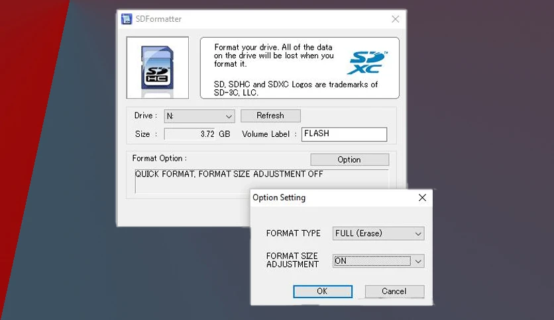Close the SDFormatter window
This screenshot has width=554, height=320.
(x=396, y=19)
